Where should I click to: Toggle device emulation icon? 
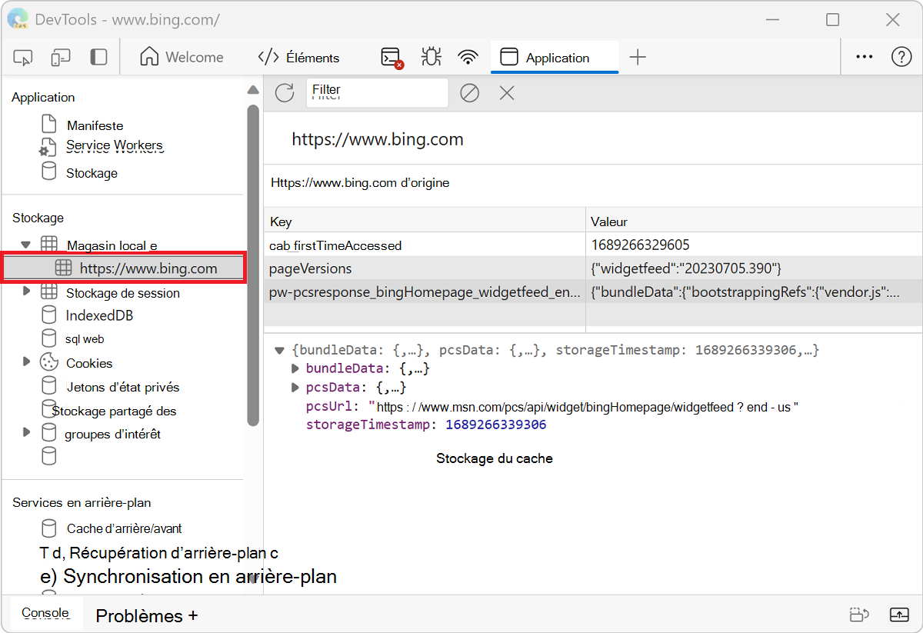pyautogui.click(x=61, y=58)
